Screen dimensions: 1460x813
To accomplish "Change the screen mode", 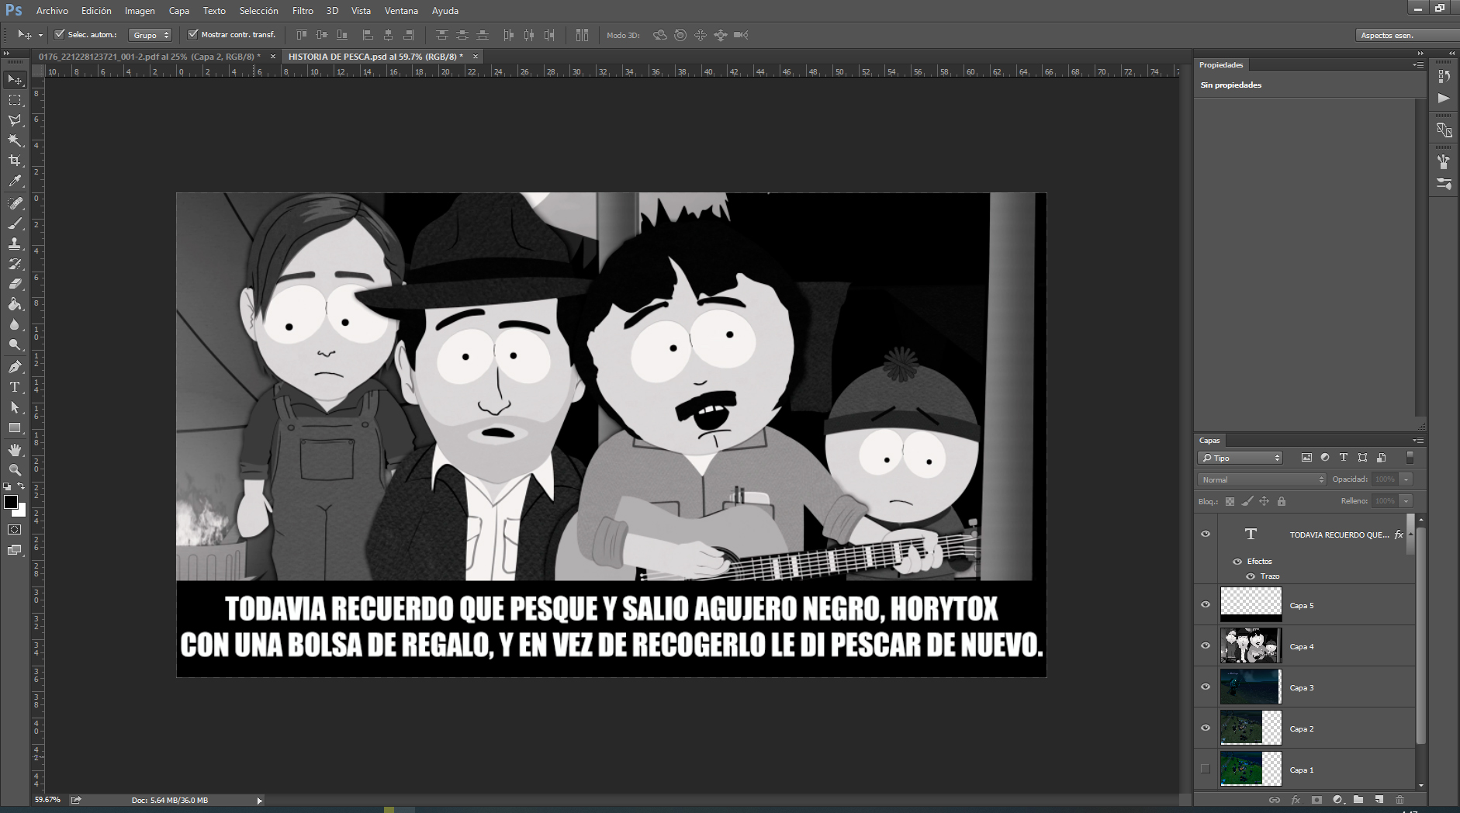I will tap(15, 550).
